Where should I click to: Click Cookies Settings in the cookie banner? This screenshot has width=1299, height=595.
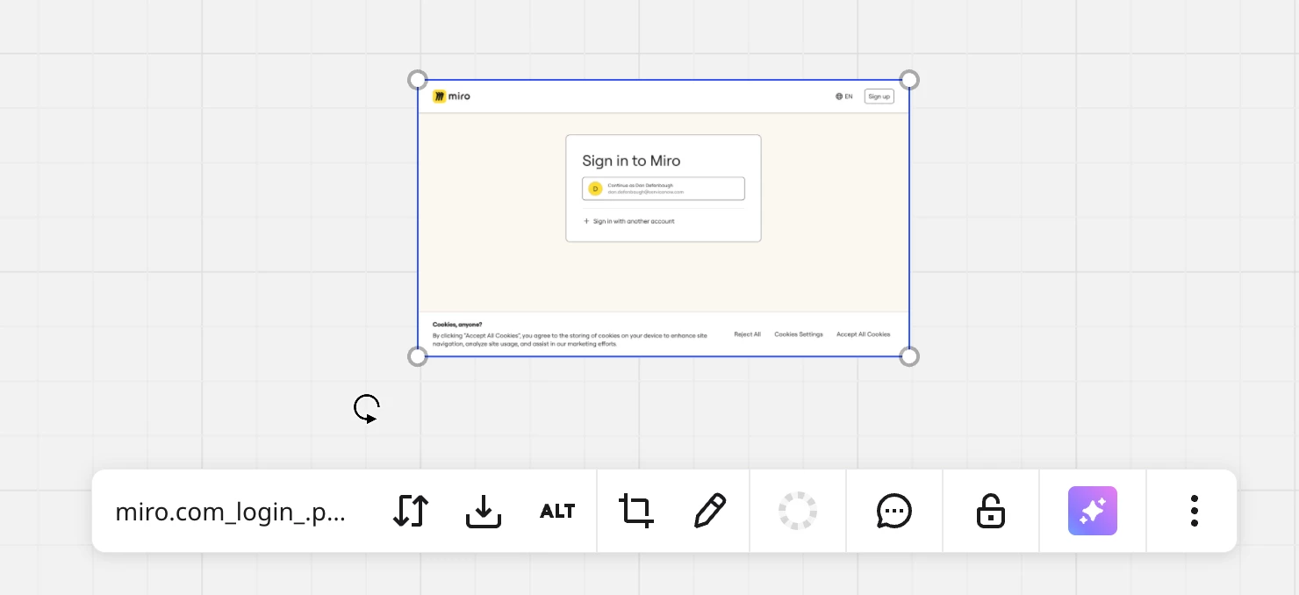pyautogui.click(x=799, y=334)
